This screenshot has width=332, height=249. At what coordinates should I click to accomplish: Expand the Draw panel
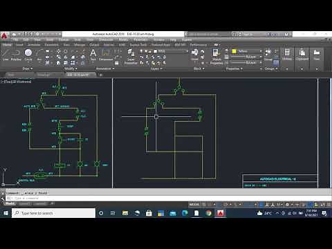[28, 68]
